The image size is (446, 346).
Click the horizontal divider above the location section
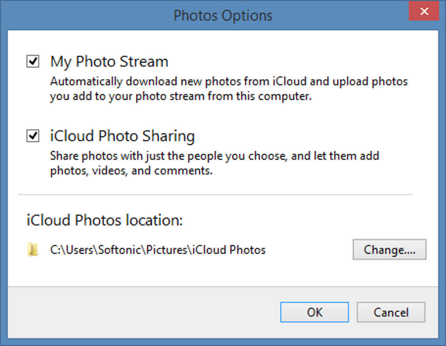[214, 194]
